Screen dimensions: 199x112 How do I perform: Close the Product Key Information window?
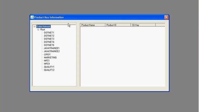[x=166, y=17]
